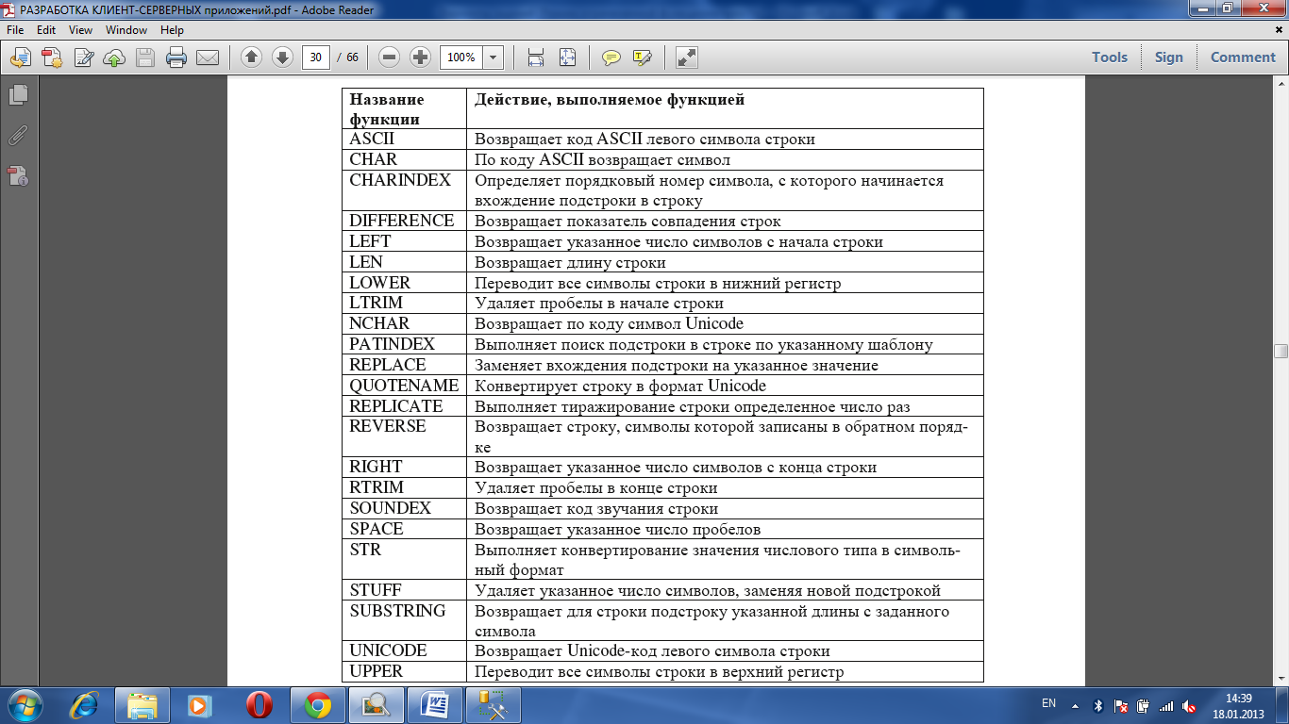The height and width of the screenshot is (724, 1289).
Task: Click the Read mode expand arrows icon
Action: tap(687, 58)
